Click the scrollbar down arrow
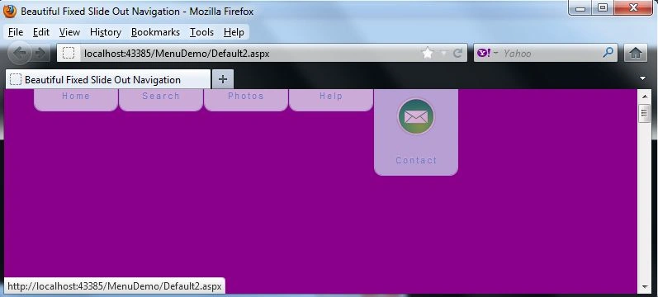The width and height of the screenshot is (658, 297). point(644,287)
